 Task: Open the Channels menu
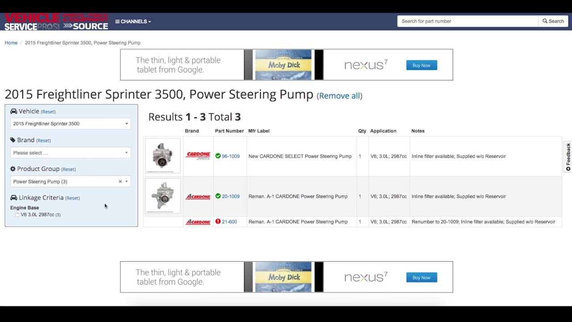pos(133,21)
